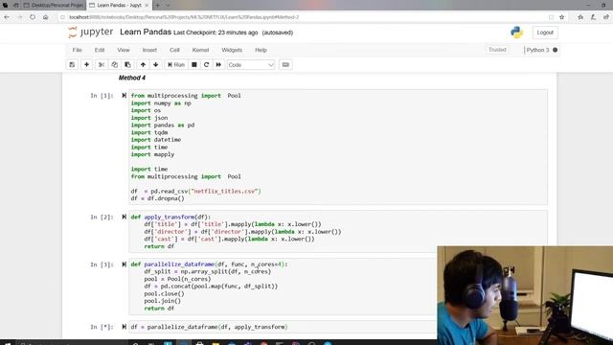
Task: Switch to the Desktop/Personal Projects tab
Action: click(x=53, y=6)
